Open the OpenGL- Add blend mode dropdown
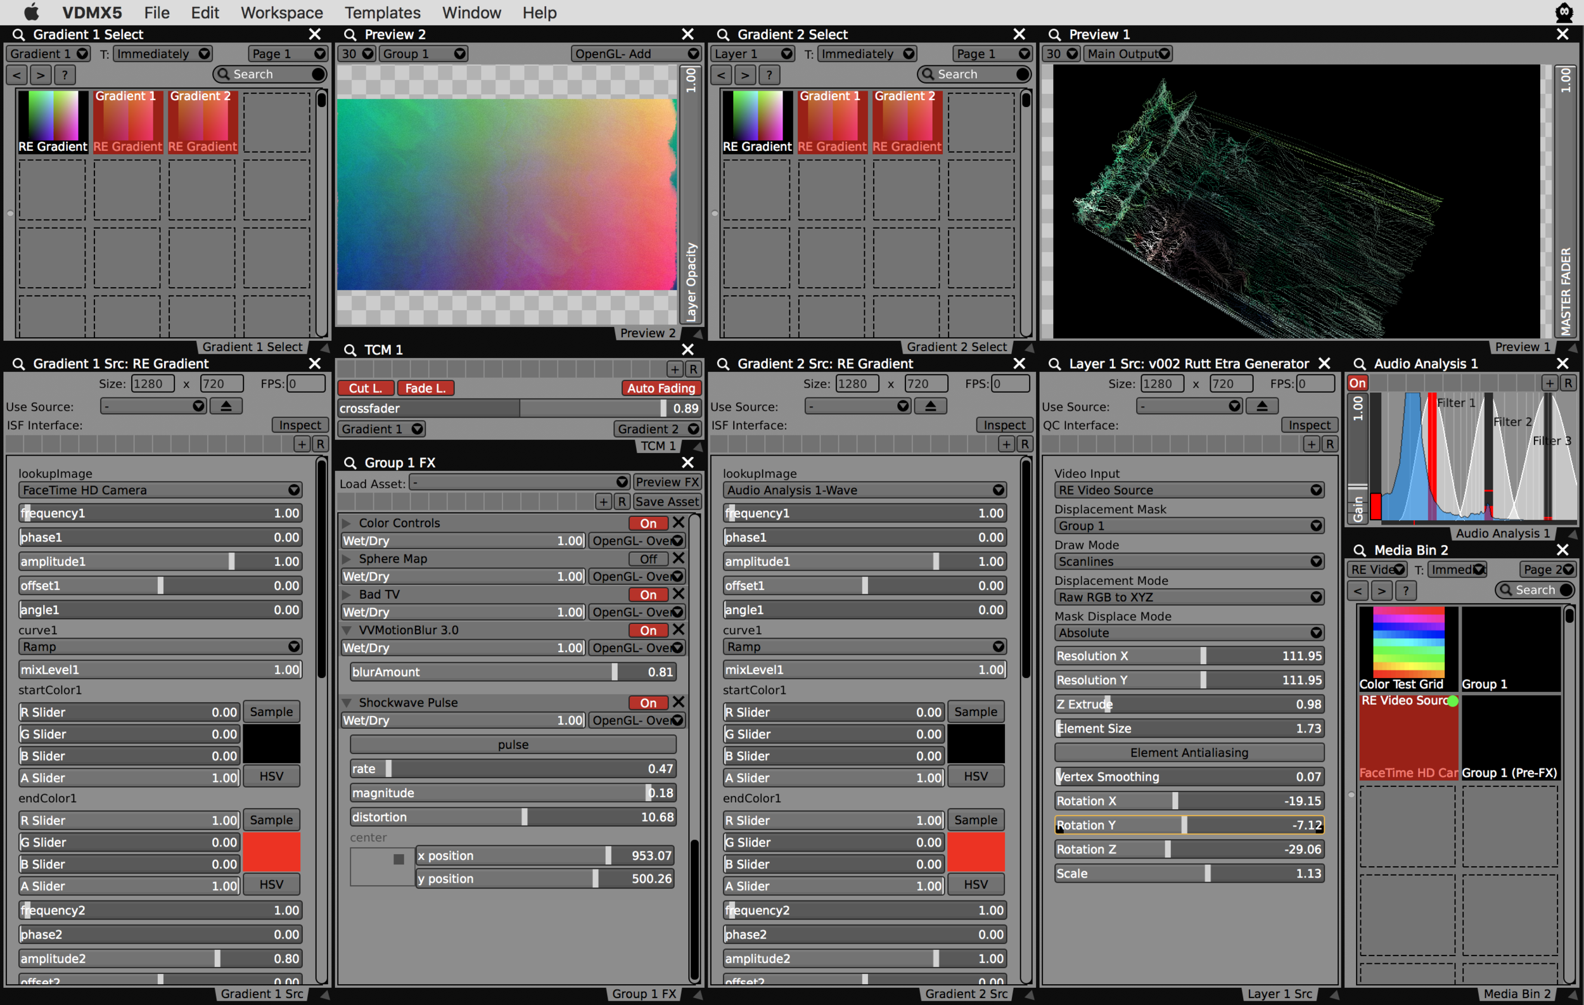The width and height of the screenshot is (1584, 1005). point(636,54)
